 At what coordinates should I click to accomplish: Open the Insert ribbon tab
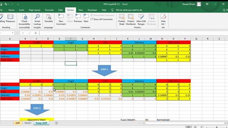(21, 10)
